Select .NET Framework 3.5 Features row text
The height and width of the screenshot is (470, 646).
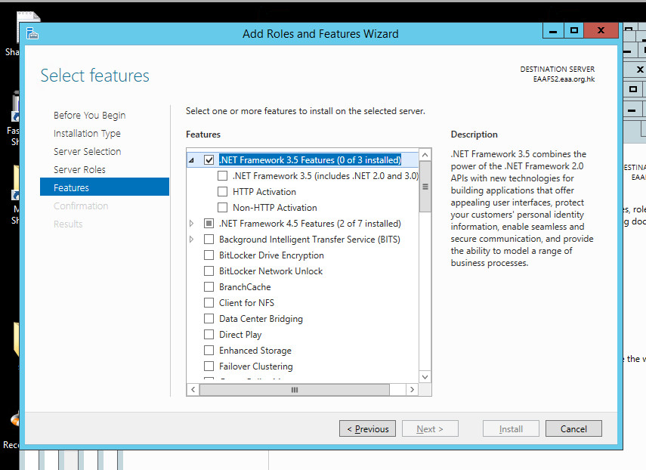pos(310,160)
